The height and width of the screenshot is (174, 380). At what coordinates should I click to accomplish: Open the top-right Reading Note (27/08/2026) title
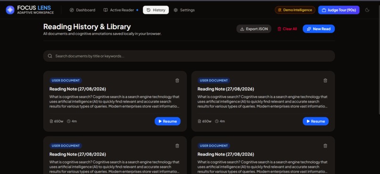click(x=226, y=89)
